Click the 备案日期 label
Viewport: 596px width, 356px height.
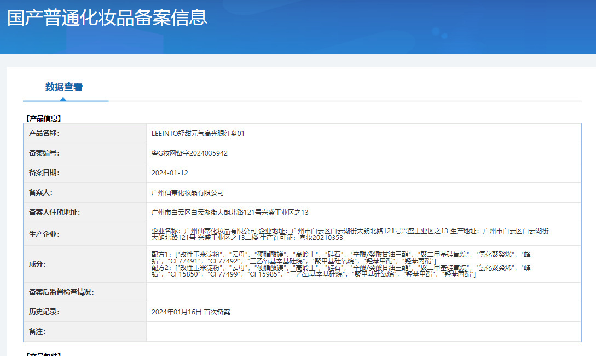click(x=44, y=173)
